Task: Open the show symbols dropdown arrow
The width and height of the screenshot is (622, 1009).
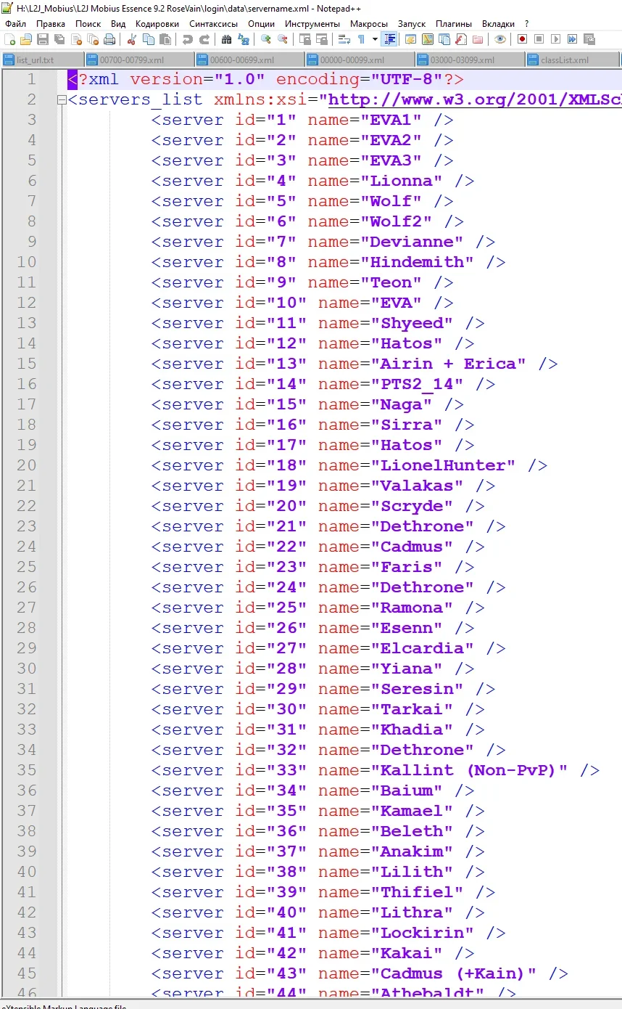Action: pos(375,39)
